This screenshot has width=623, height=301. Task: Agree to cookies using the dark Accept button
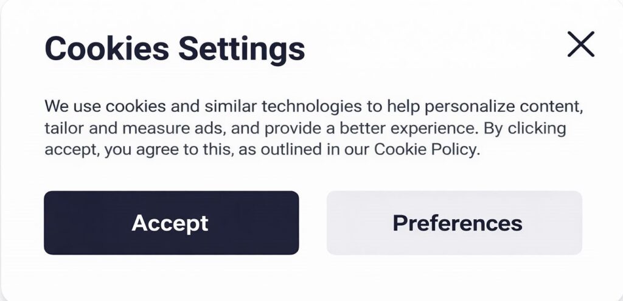pyautogui.click(x=171, y=223)
